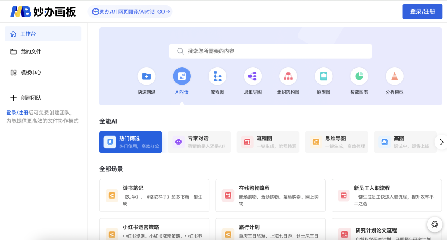
Task: Select the 热门精选 tab
Action: coord(130,142)
